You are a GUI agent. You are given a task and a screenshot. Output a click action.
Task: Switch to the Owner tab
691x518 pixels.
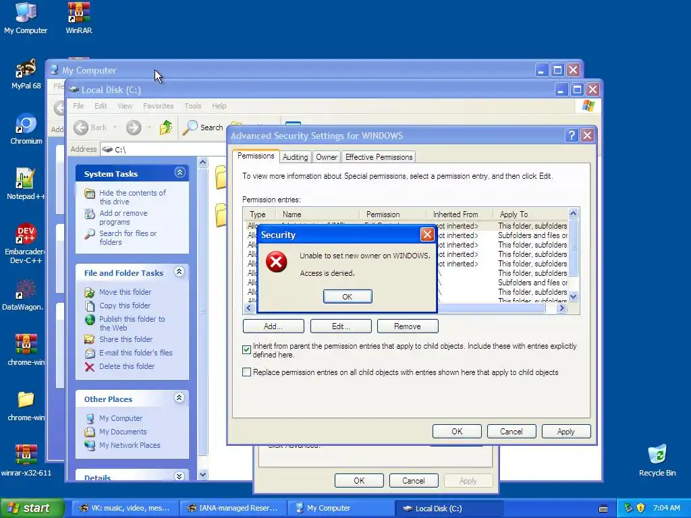(327, 157)
